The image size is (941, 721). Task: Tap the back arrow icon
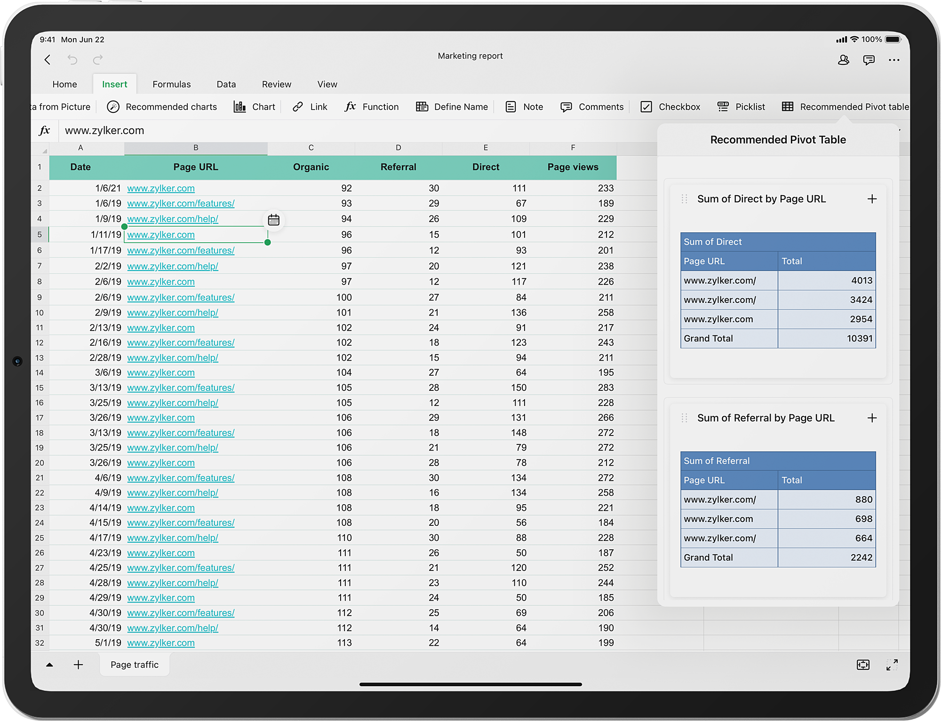[x=47, y=60]
